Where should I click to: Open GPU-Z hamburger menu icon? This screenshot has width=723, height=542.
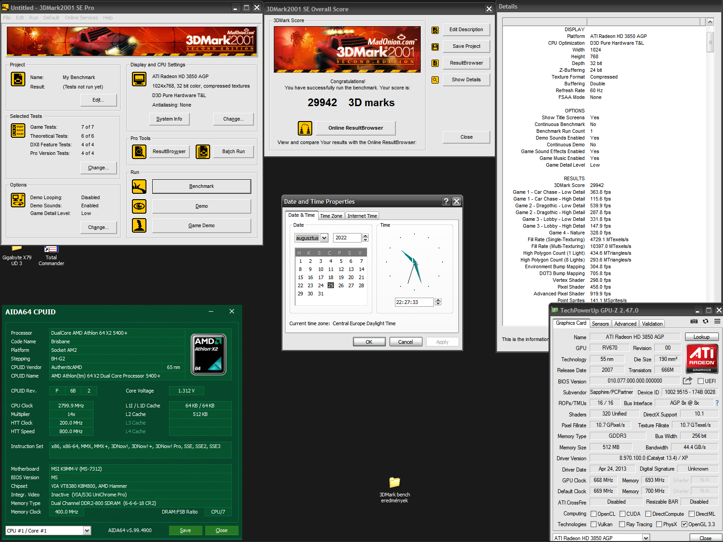pyautogui.click(x=717, y=321)
